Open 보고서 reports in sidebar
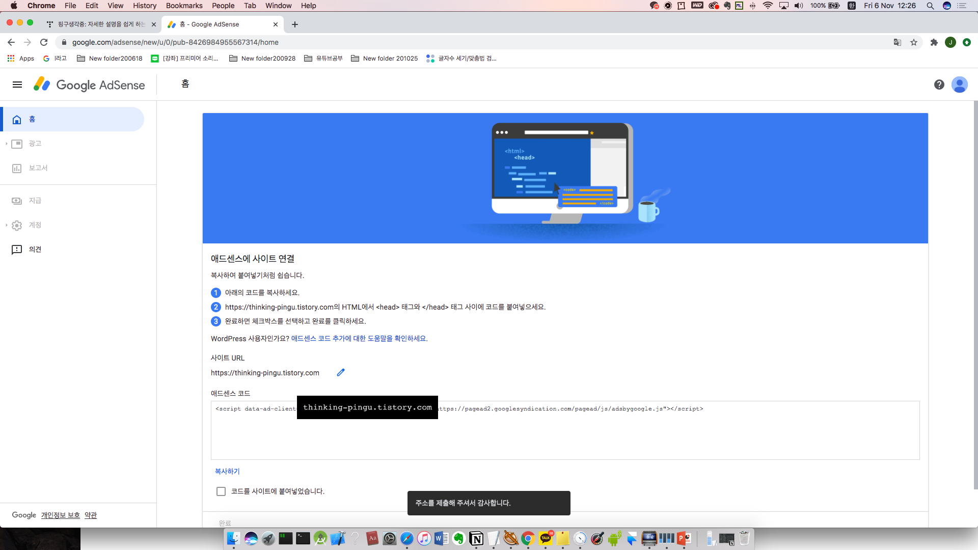Viewport: 978px width, 550px height. [38, 168]
